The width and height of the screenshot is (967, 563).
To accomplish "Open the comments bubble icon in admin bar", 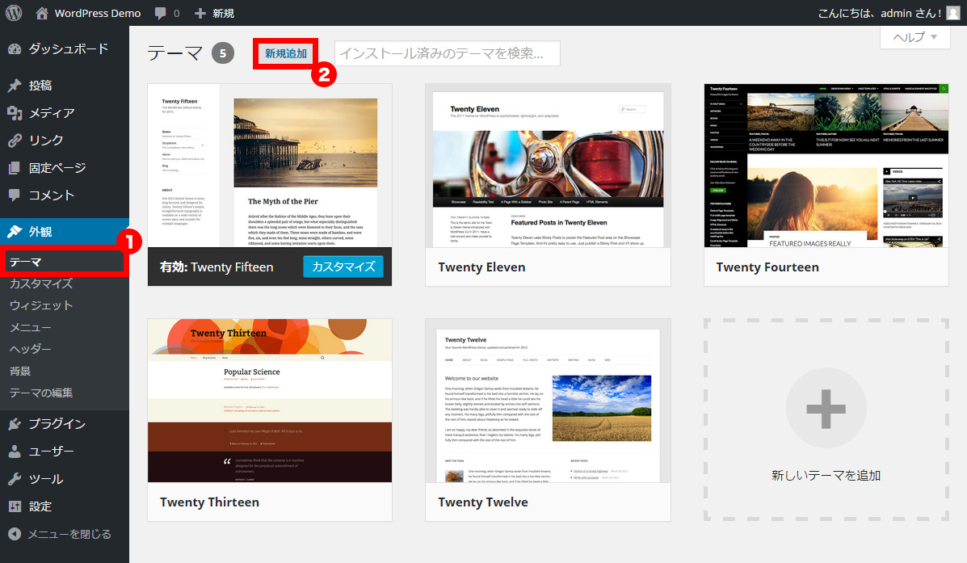I will click(x=160, y=14).
